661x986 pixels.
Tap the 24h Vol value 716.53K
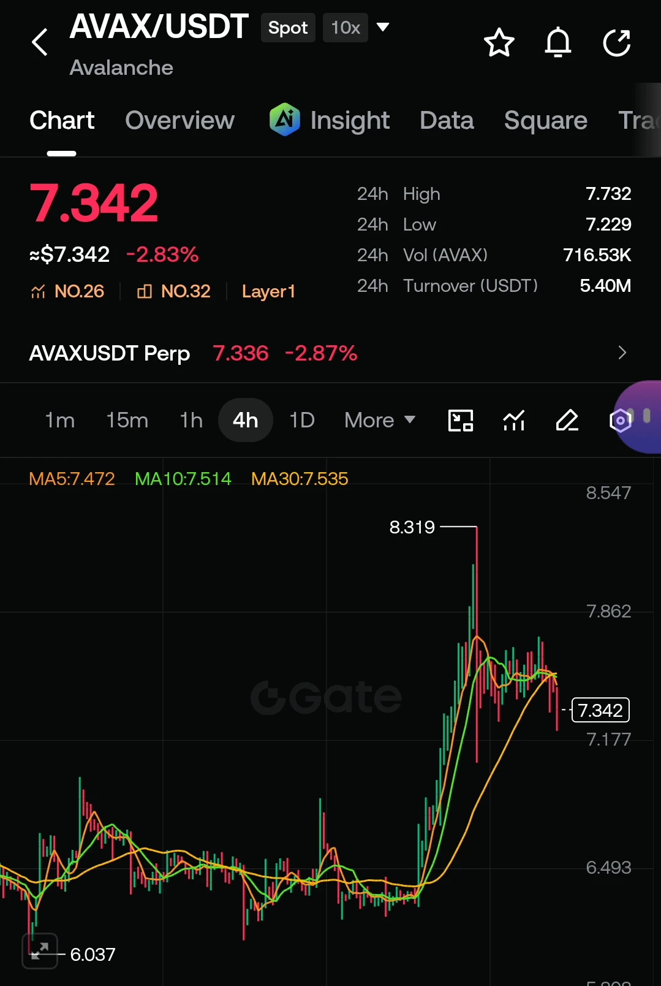(597, 255)
